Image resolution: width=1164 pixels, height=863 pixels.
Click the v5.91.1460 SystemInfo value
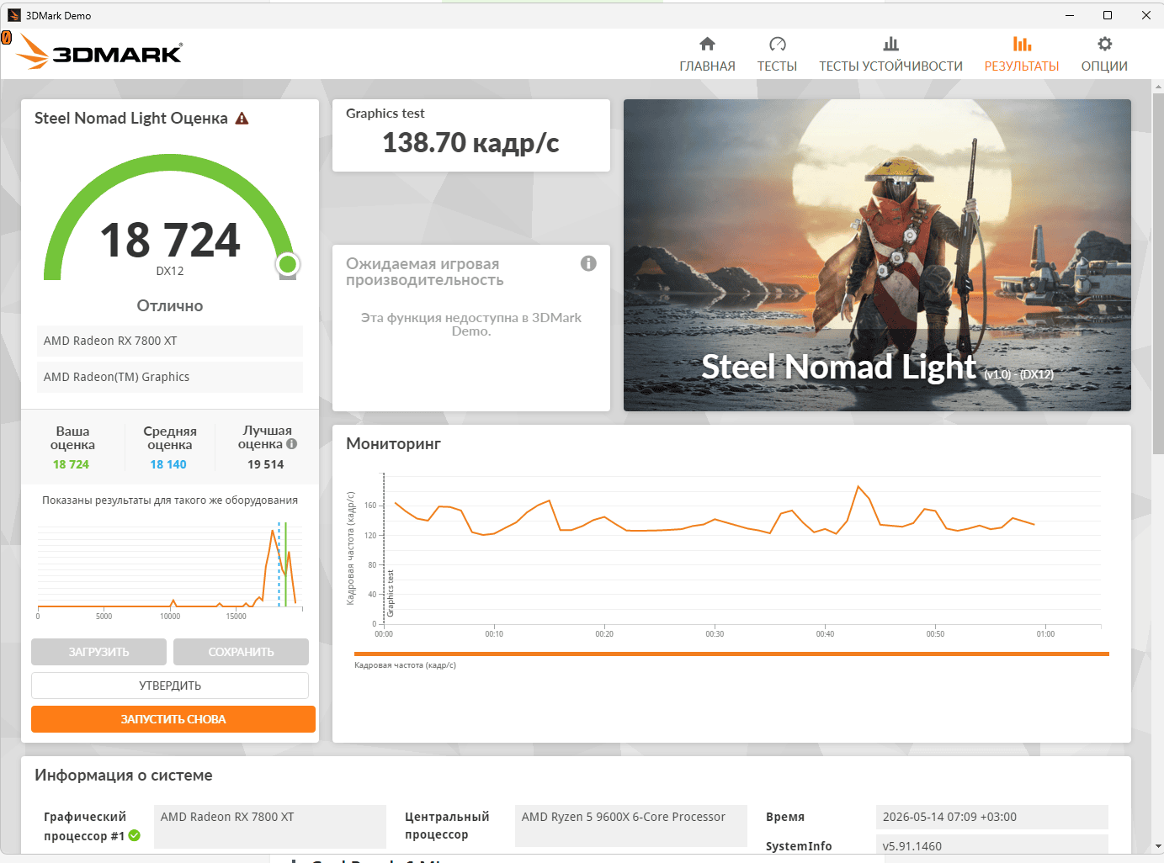[x=992, y=845]
